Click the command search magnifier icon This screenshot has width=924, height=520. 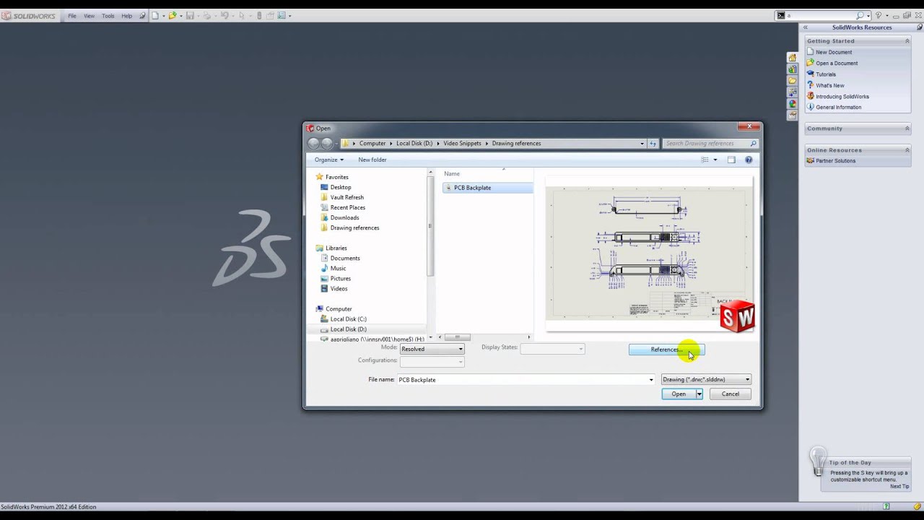[x=860, y=15]
